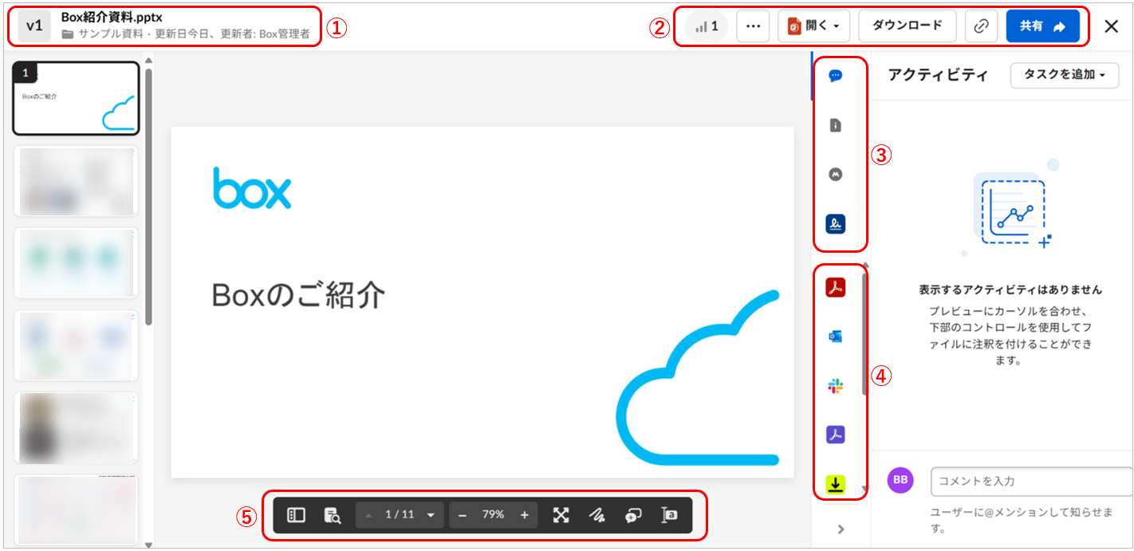
Task: Open the Slack integration icon
Action: [835, 386]
